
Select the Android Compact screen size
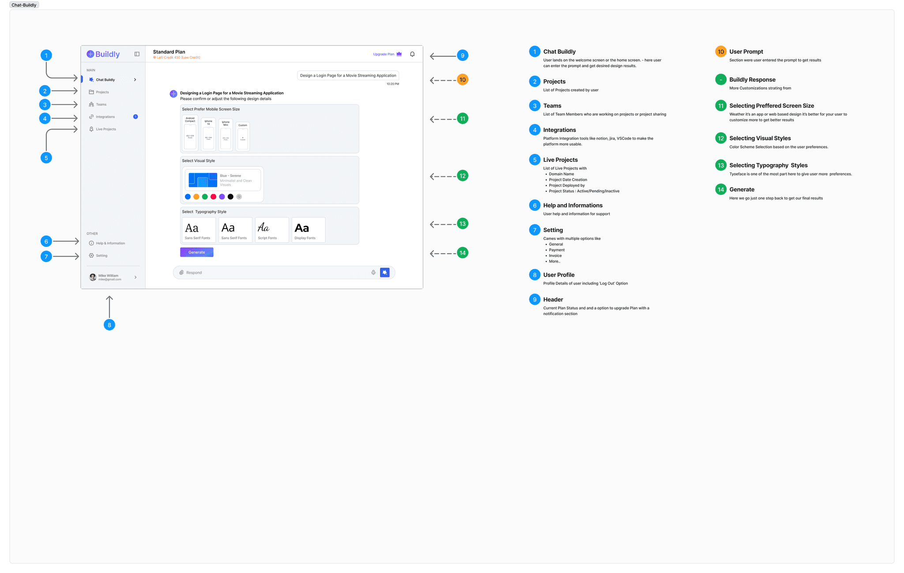pos(190,133)
